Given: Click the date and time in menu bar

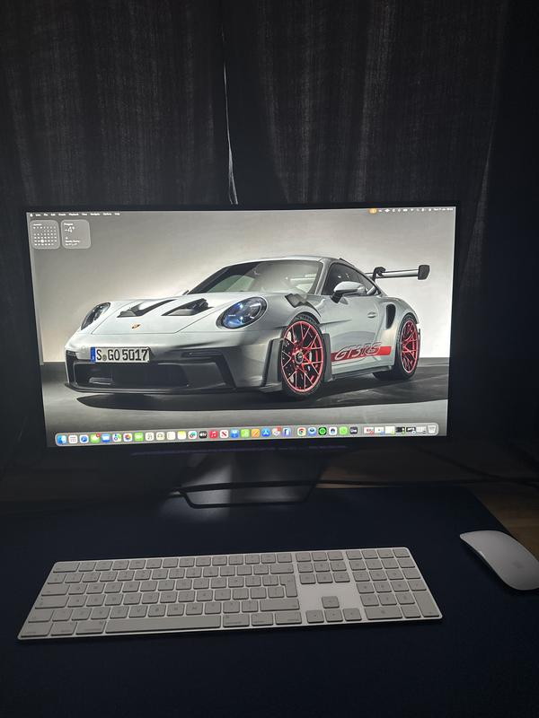Looking at the screenshot, I should coord(444,210).
